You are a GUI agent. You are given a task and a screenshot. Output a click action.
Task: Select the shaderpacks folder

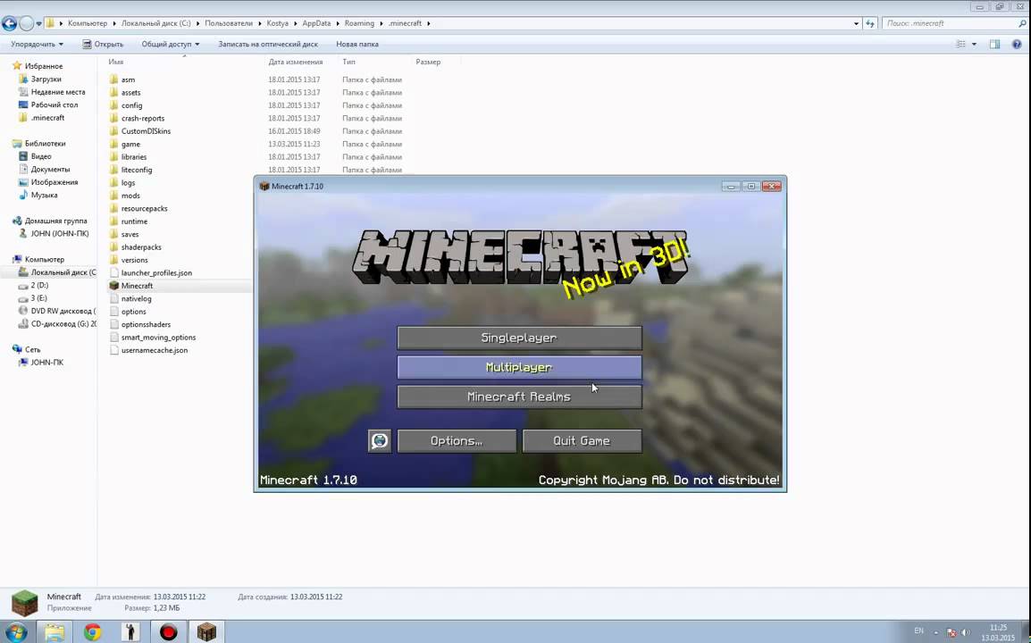[140, 247]
